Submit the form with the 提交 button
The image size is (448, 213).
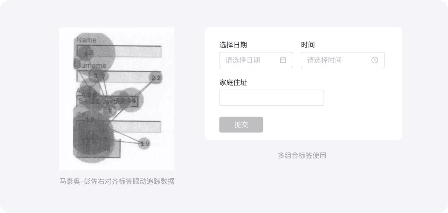241,124
